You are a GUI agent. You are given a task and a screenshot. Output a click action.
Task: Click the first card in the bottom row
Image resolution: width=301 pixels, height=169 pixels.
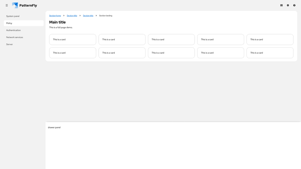(73, 53)
